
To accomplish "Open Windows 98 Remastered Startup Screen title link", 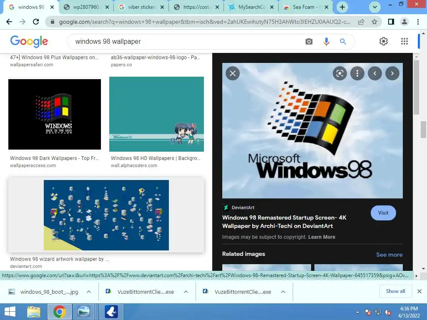I will (284, 222).
